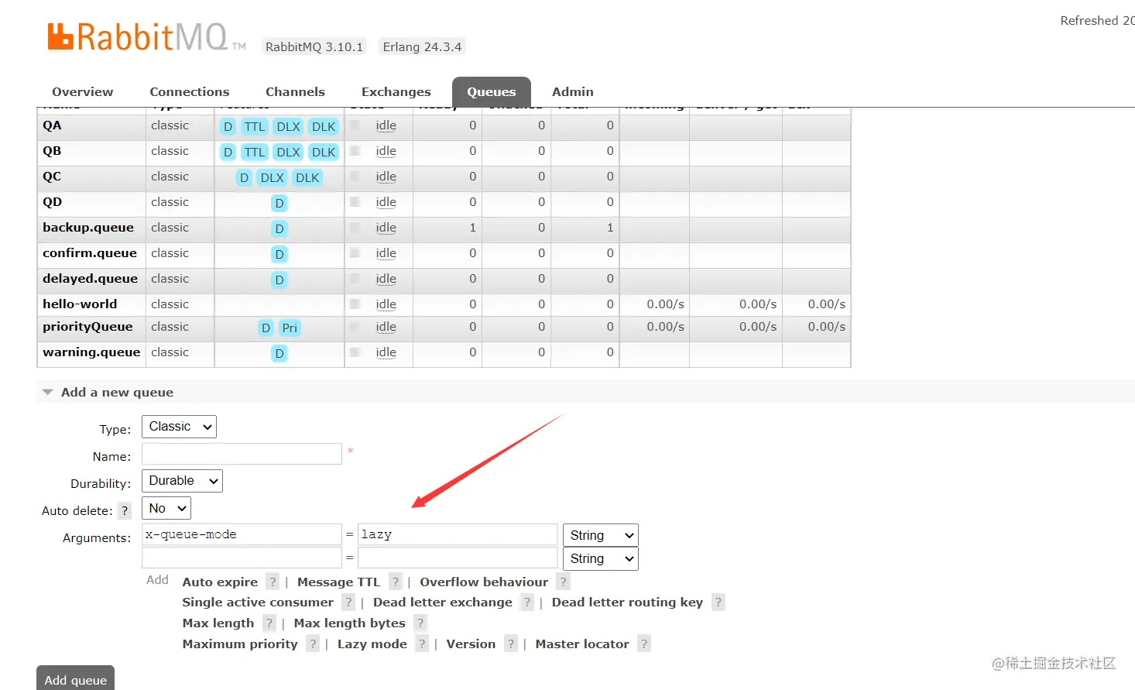
Task: Go to the Admin tab
Action: 572,91
